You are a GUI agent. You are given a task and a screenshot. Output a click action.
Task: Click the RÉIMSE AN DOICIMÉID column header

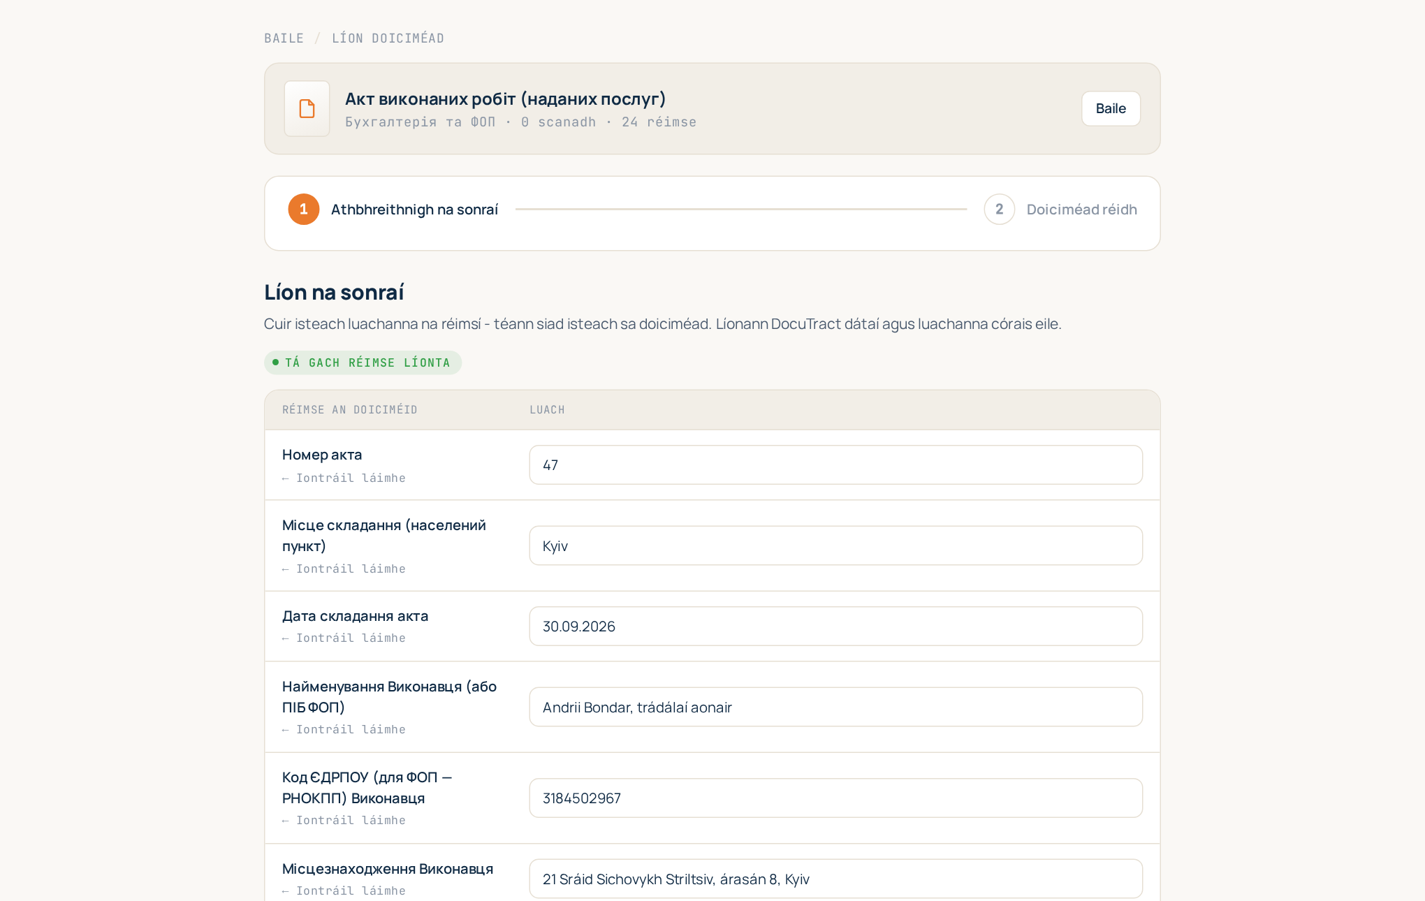(x=349, y=410)
